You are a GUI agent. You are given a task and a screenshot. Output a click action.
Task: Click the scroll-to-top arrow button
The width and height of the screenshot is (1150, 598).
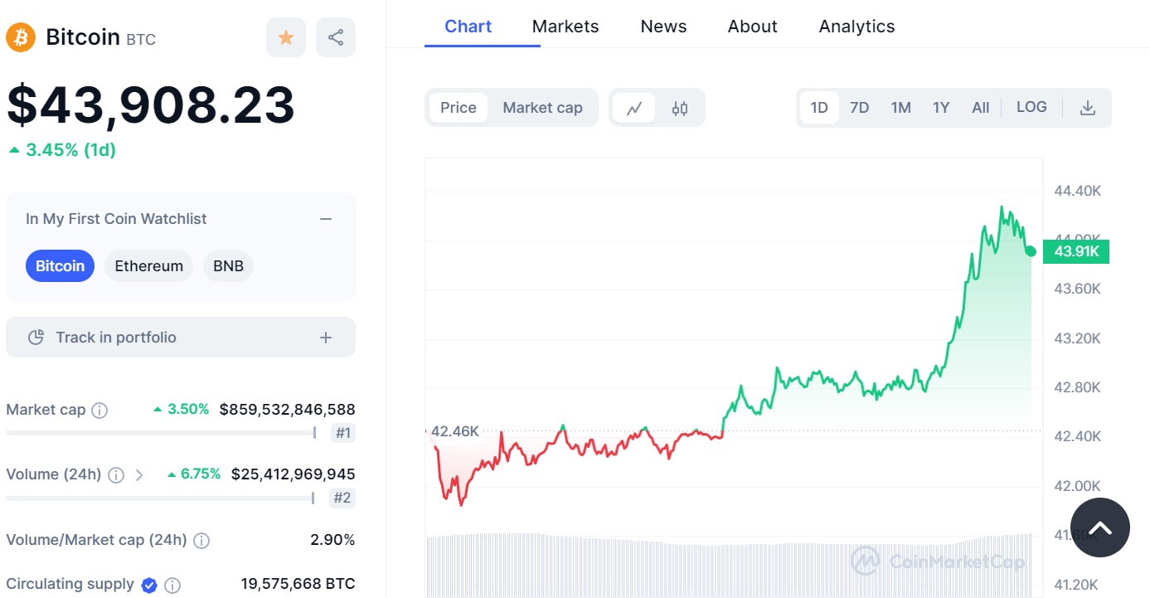pyautogui.click(x=1099, y=528)
